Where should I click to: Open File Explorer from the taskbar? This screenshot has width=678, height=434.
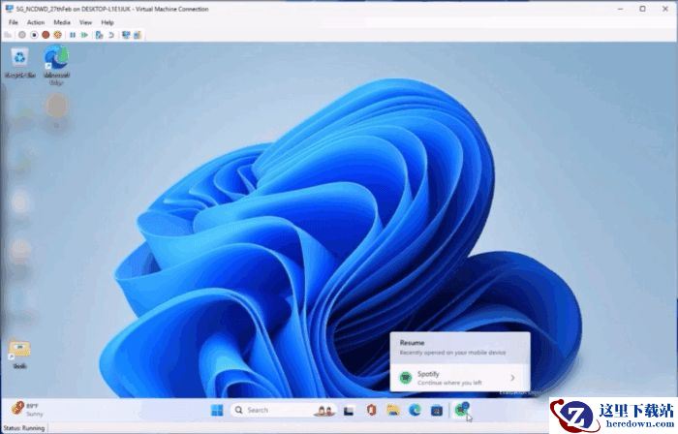pyautogui.click(x=392, y=410)
